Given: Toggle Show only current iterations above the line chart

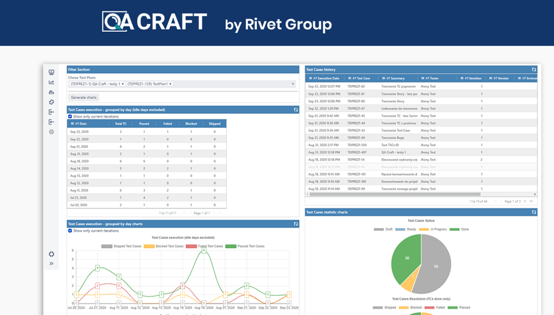Looking at the screenshot, I should click(x=70, y=231).
